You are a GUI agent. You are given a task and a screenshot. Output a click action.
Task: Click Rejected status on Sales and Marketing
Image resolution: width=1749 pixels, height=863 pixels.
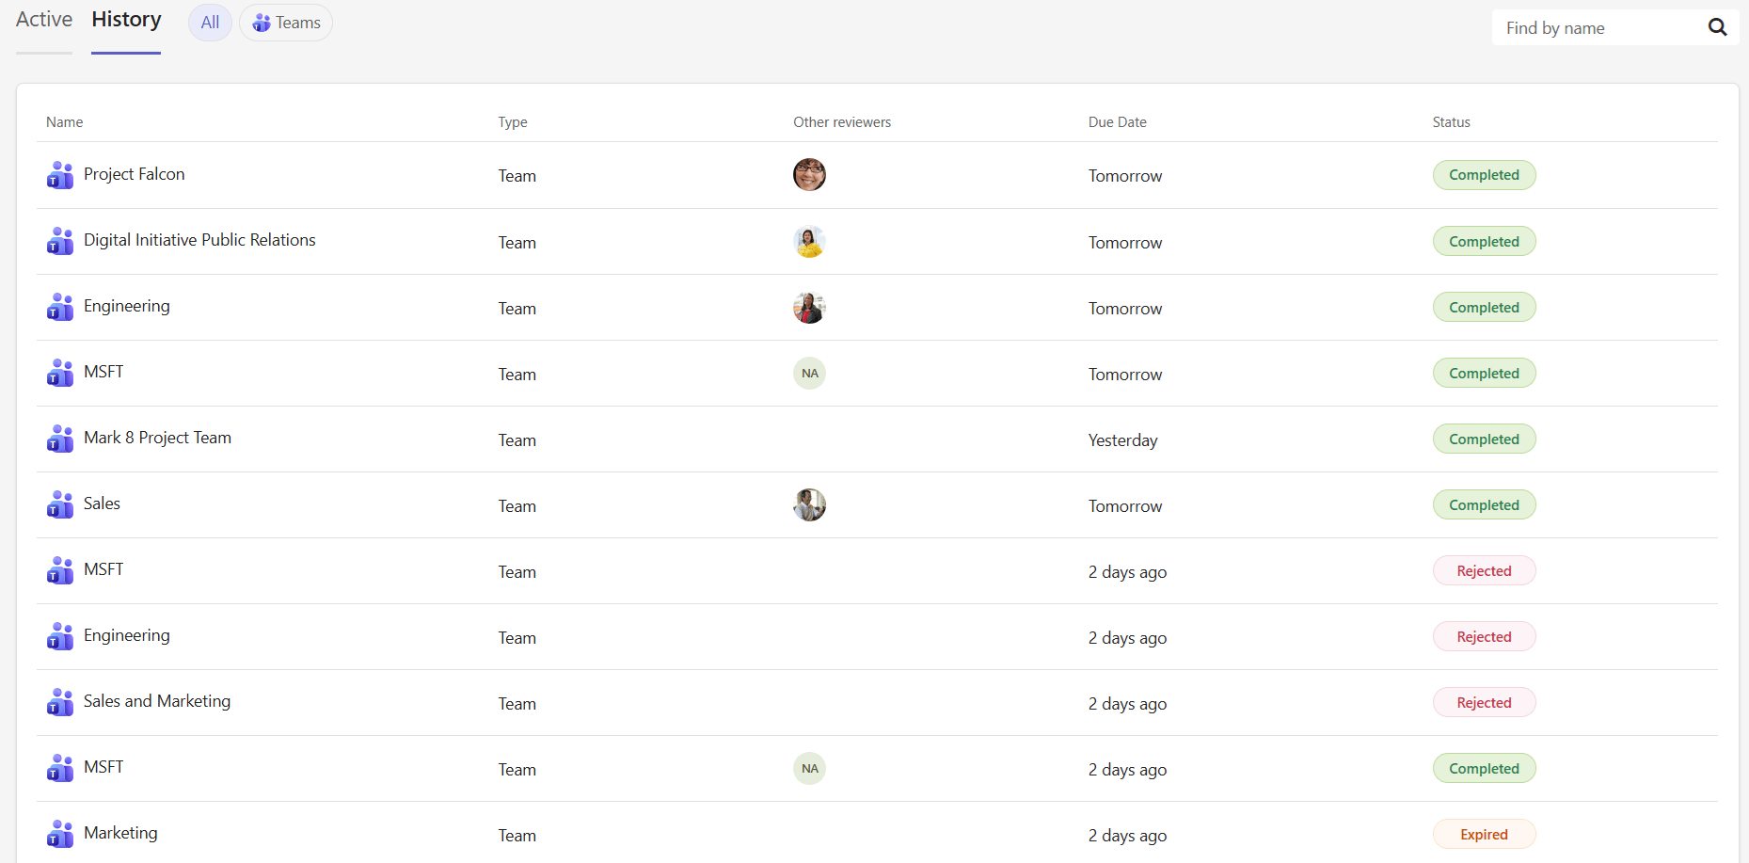(x=1484, y=703)
